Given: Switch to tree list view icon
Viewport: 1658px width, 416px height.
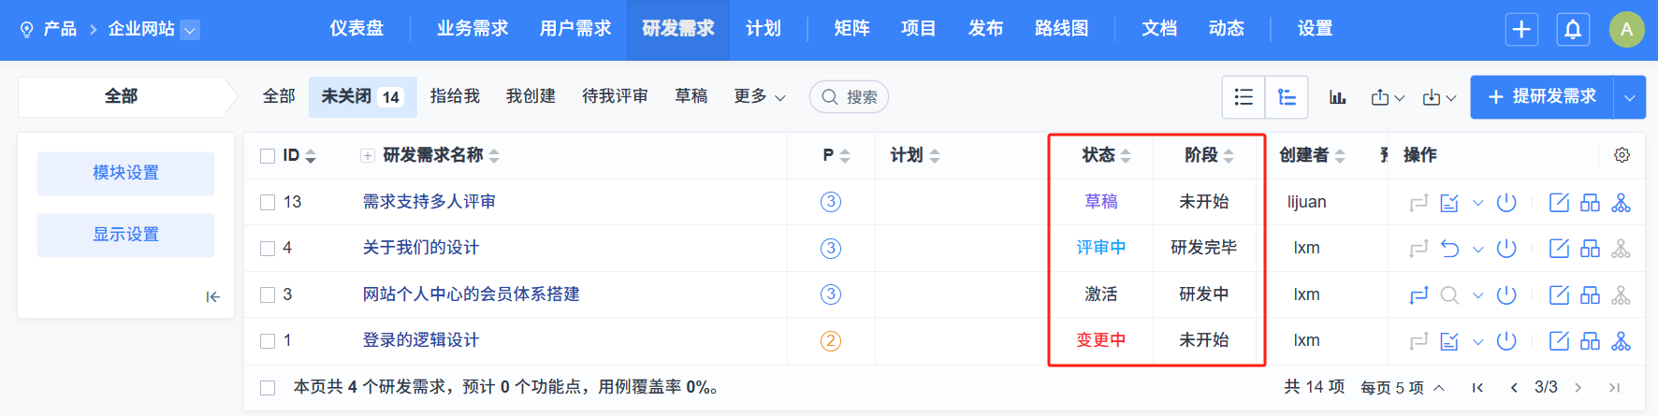Looking at the screenshot, I should coord(1287,97).
